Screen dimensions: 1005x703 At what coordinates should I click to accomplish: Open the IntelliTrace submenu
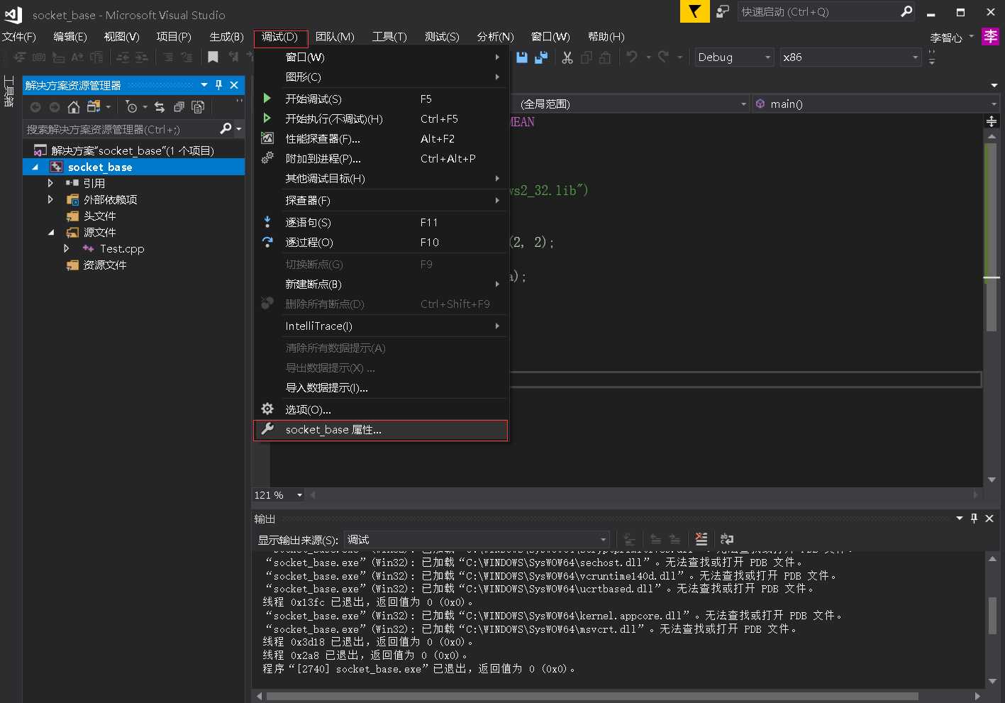[381, 326]
